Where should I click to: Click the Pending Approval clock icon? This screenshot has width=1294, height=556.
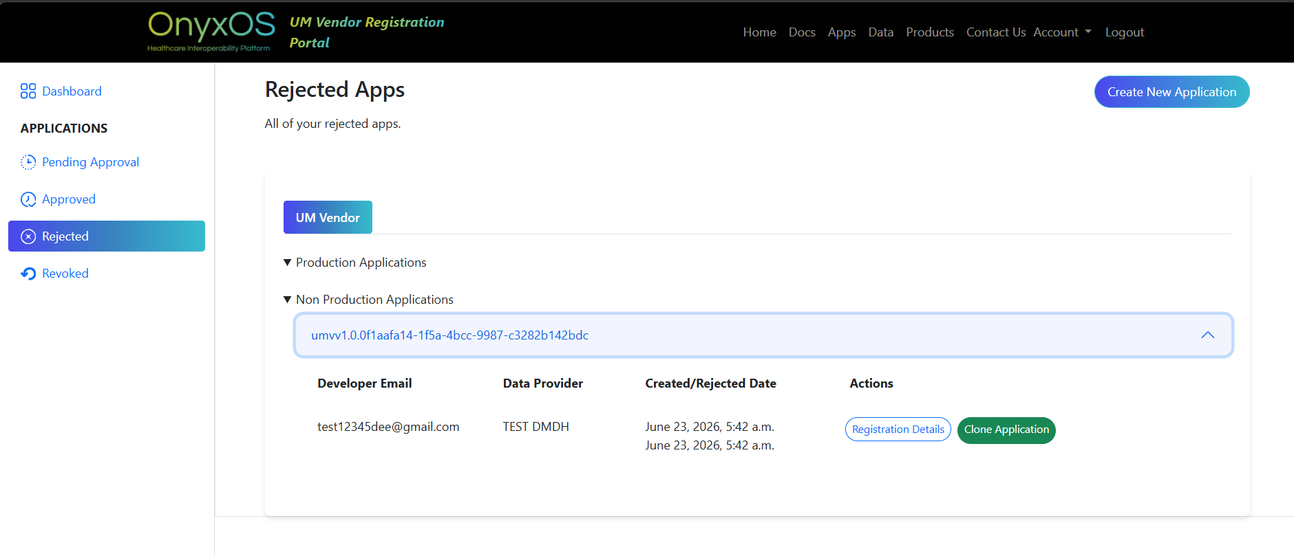[x=28, y=162]
